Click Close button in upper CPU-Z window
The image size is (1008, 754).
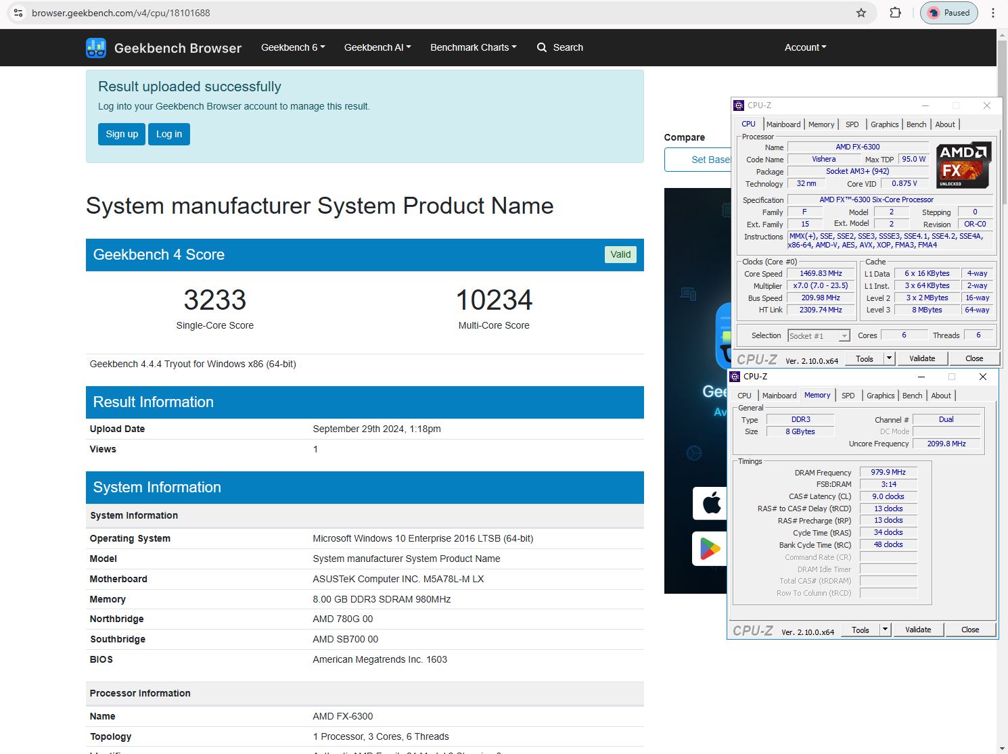[x=974, y=358]
